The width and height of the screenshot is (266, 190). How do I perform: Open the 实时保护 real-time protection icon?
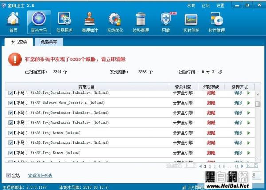tap(191, 22)
